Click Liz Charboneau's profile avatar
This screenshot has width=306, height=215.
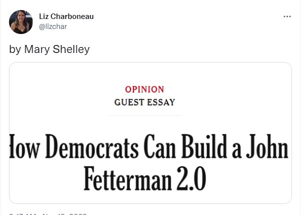[21, 22]
